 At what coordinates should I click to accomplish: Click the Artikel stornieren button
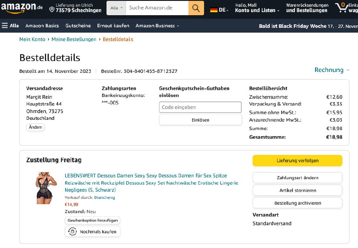pyautogui.click(x=297, y=190)
